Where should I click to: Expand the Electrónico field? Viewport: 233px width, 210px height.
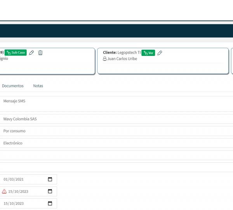tap(116, 143)
